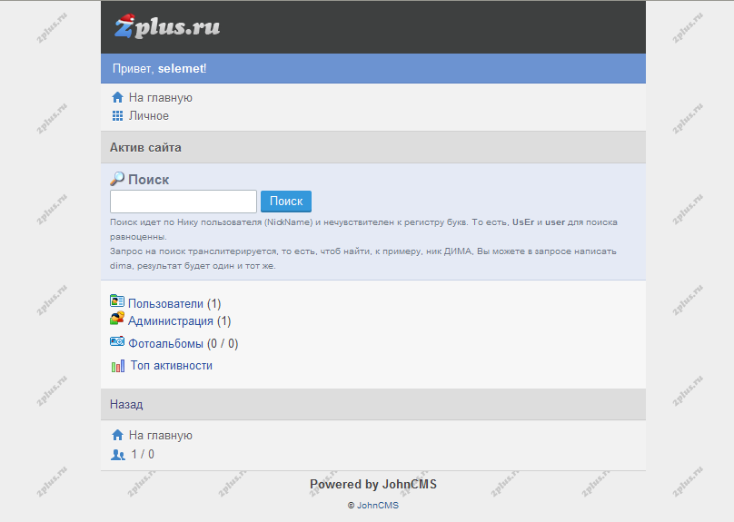
Task: Click the 2plus.ru logo in header
Action: tap(167, 26)
